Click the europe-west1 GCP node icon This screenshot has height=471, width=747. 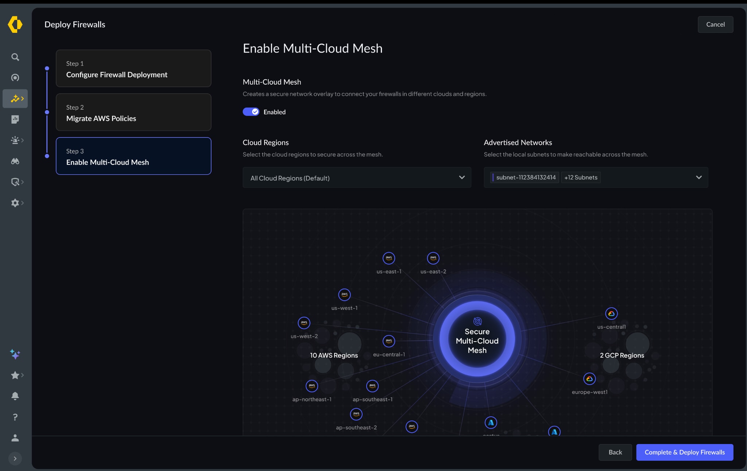(x=589, y=379)
